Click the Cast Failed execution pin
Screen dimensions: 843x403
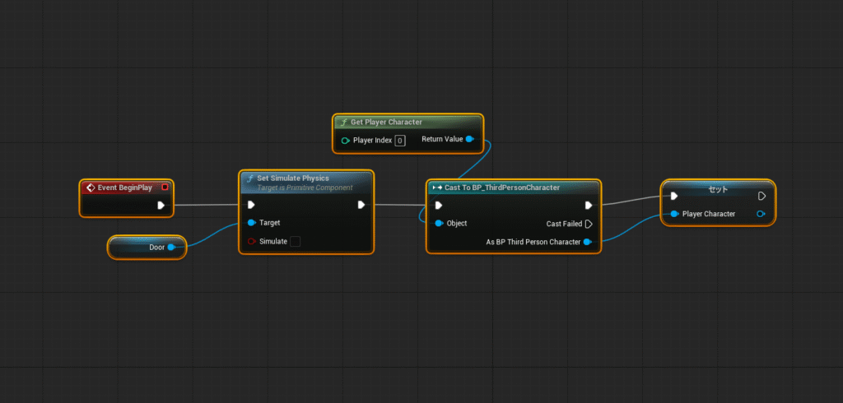[x=589, y=224]
